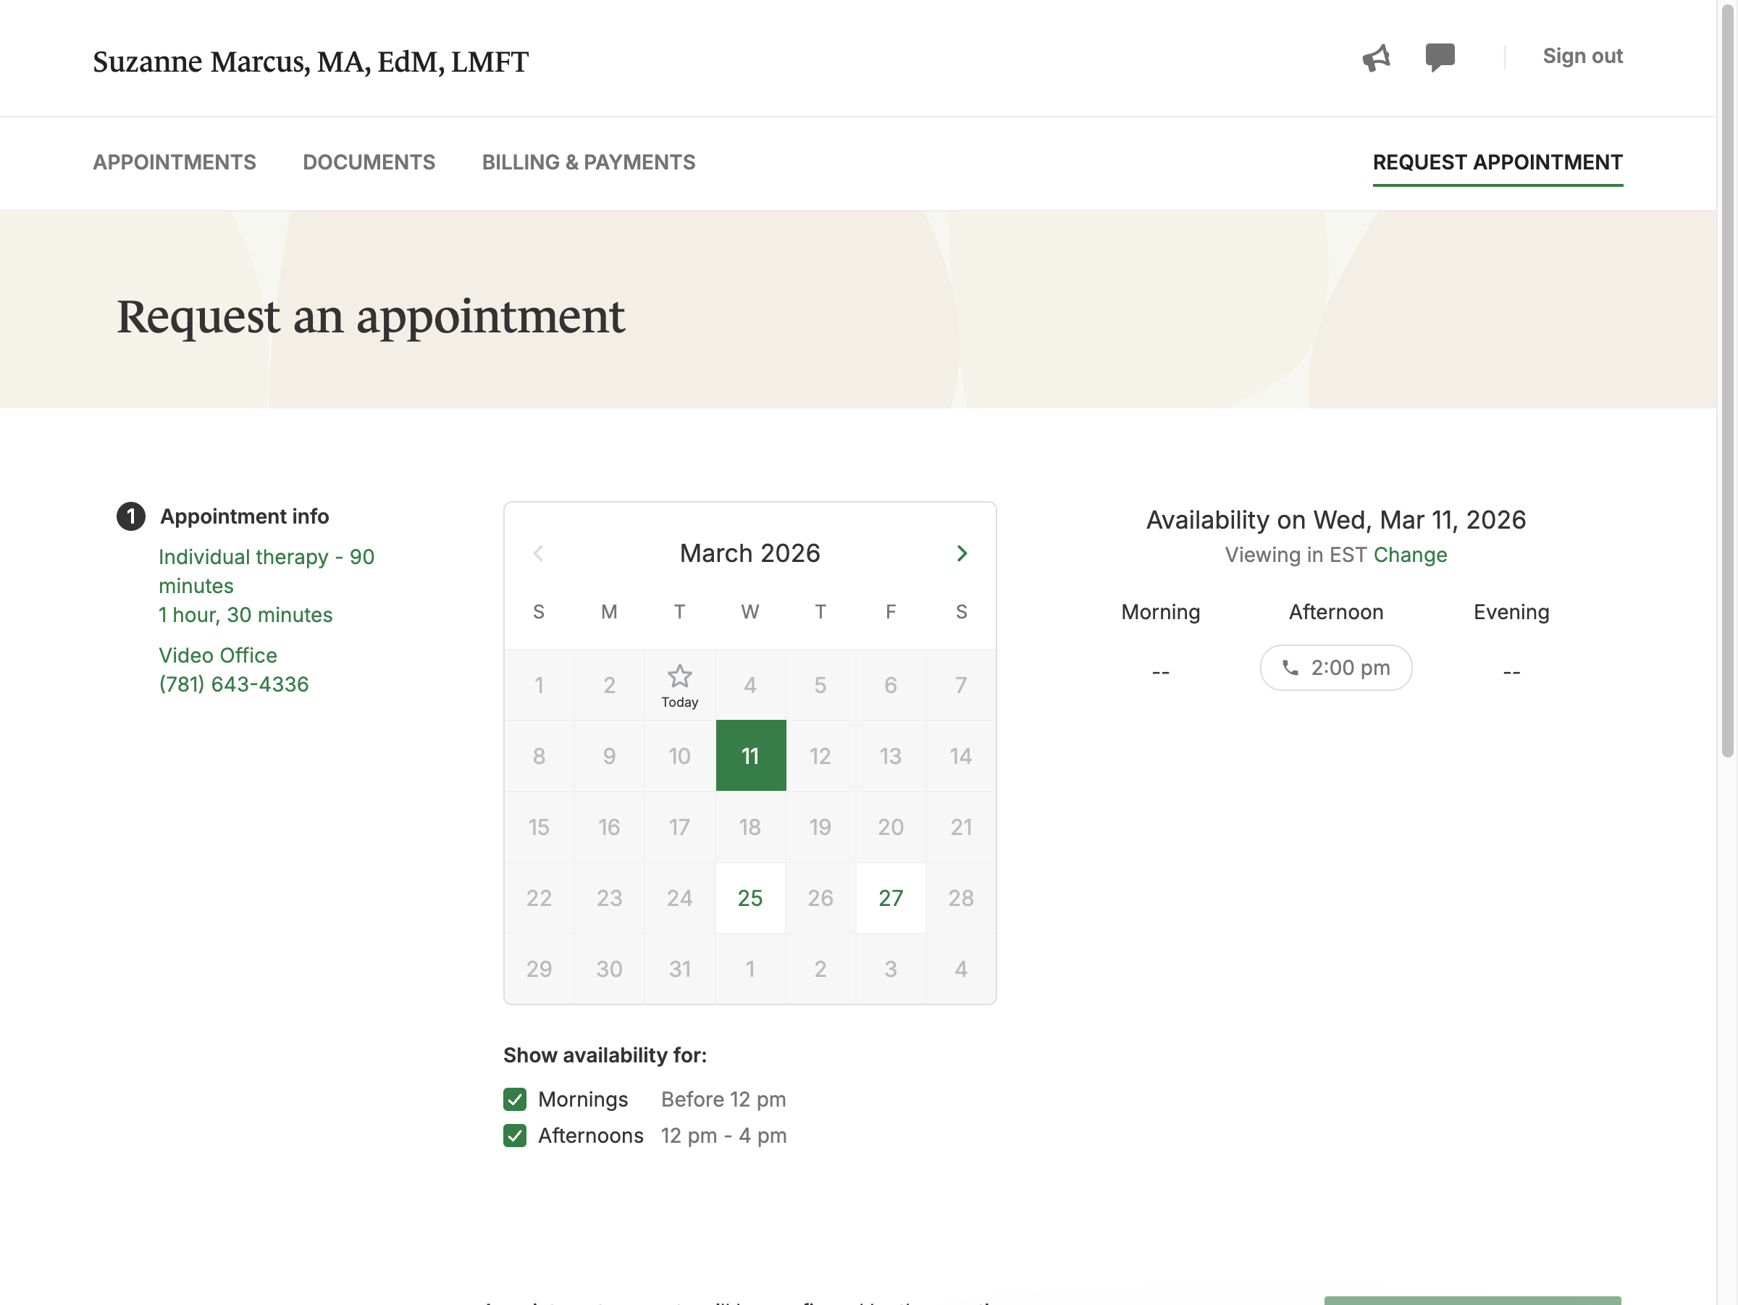Click the selected date March 11
The image size is (1738, 1305).
point(750,756)
